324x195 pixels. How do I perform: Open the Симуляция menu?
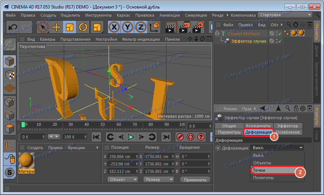click(196, 15)
